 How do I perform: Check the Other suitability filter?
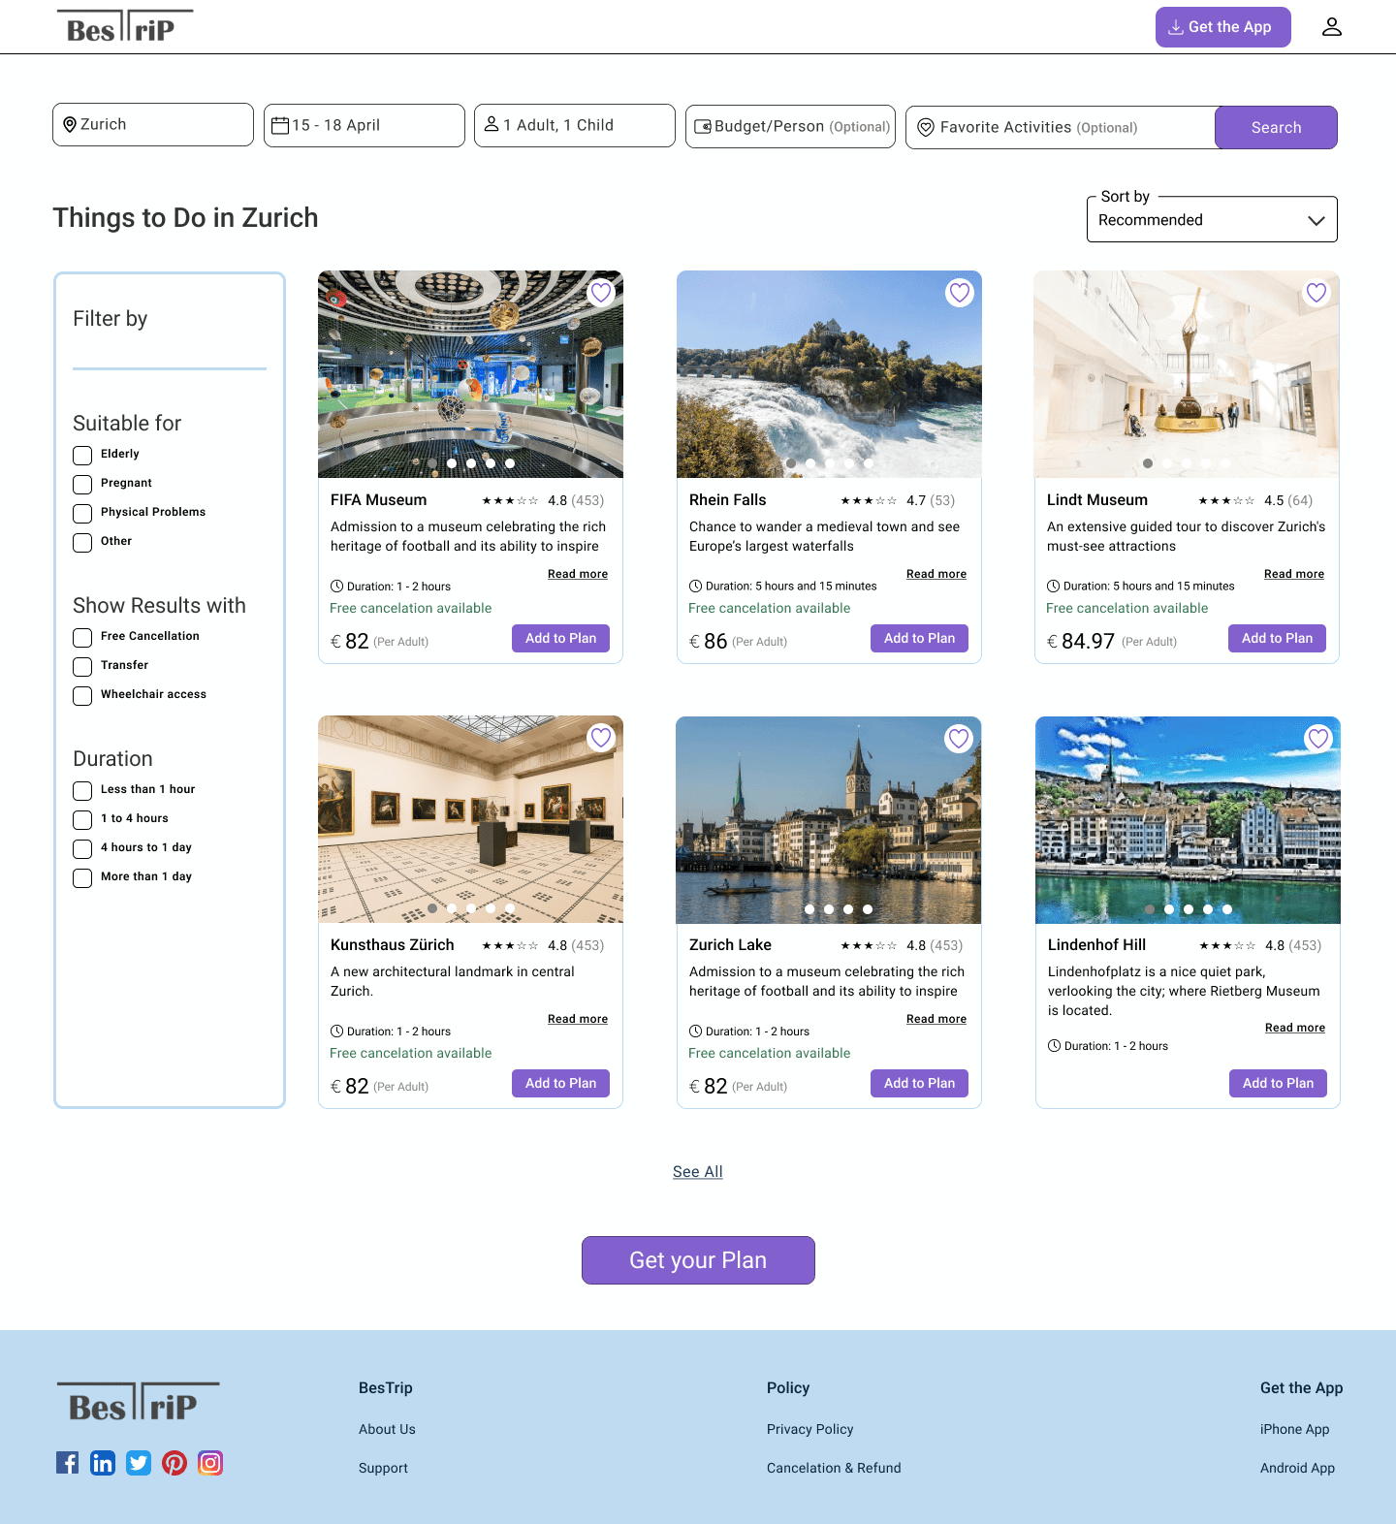82,543
